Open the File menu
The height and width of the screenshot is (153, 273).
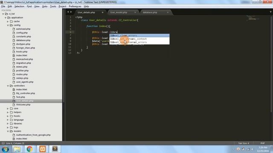3,6
